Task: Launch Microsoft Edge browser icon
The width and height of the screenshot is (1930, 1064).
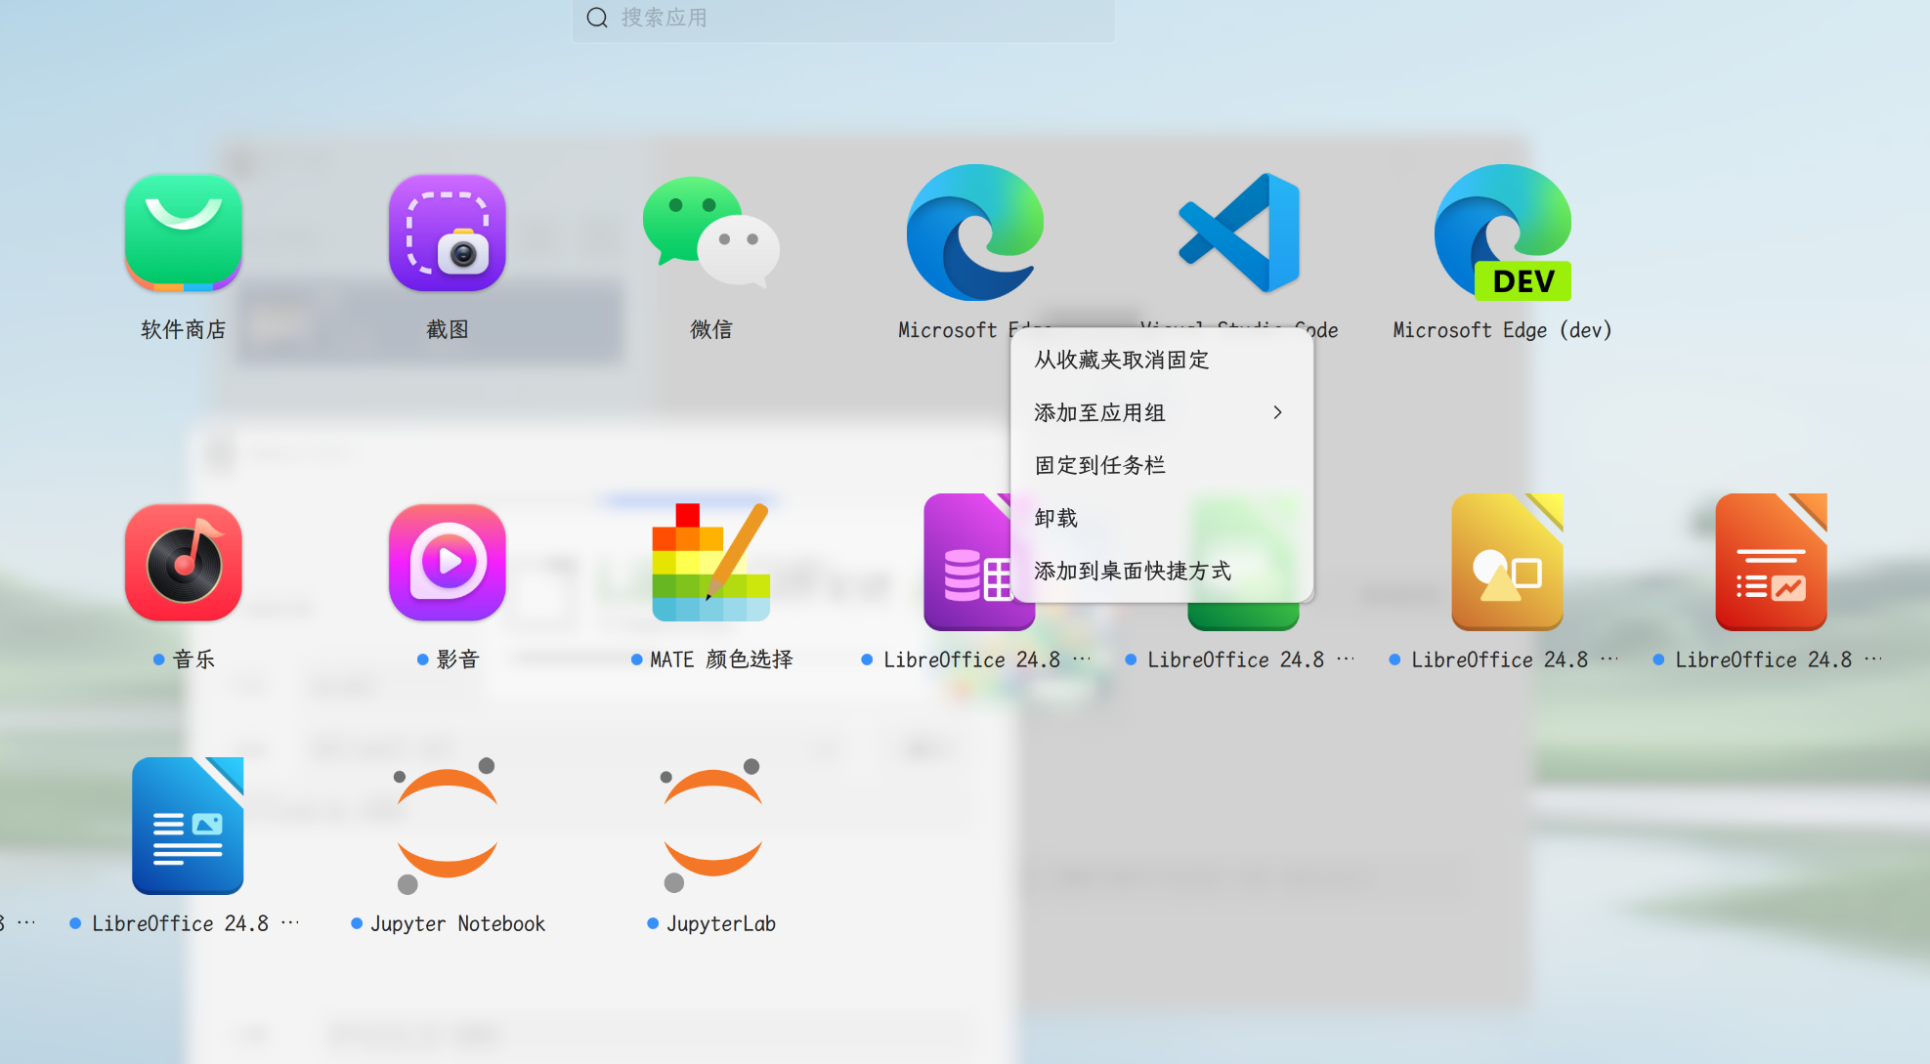Action: tap(974, 233)
